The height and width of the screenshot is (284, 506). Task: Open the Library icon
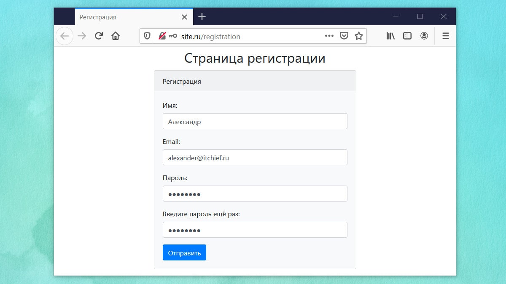(390, 36)
